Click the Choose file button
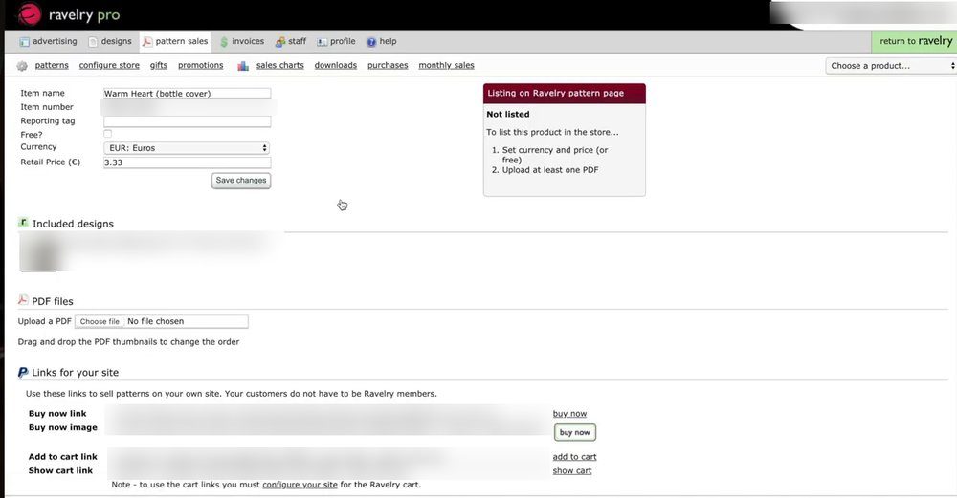This screenshot has height=498, width=957. [100, 321]
